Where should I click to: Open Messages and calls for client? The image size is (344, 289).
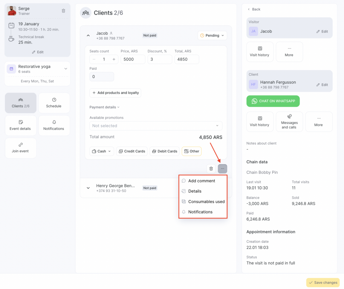(289, 122)
